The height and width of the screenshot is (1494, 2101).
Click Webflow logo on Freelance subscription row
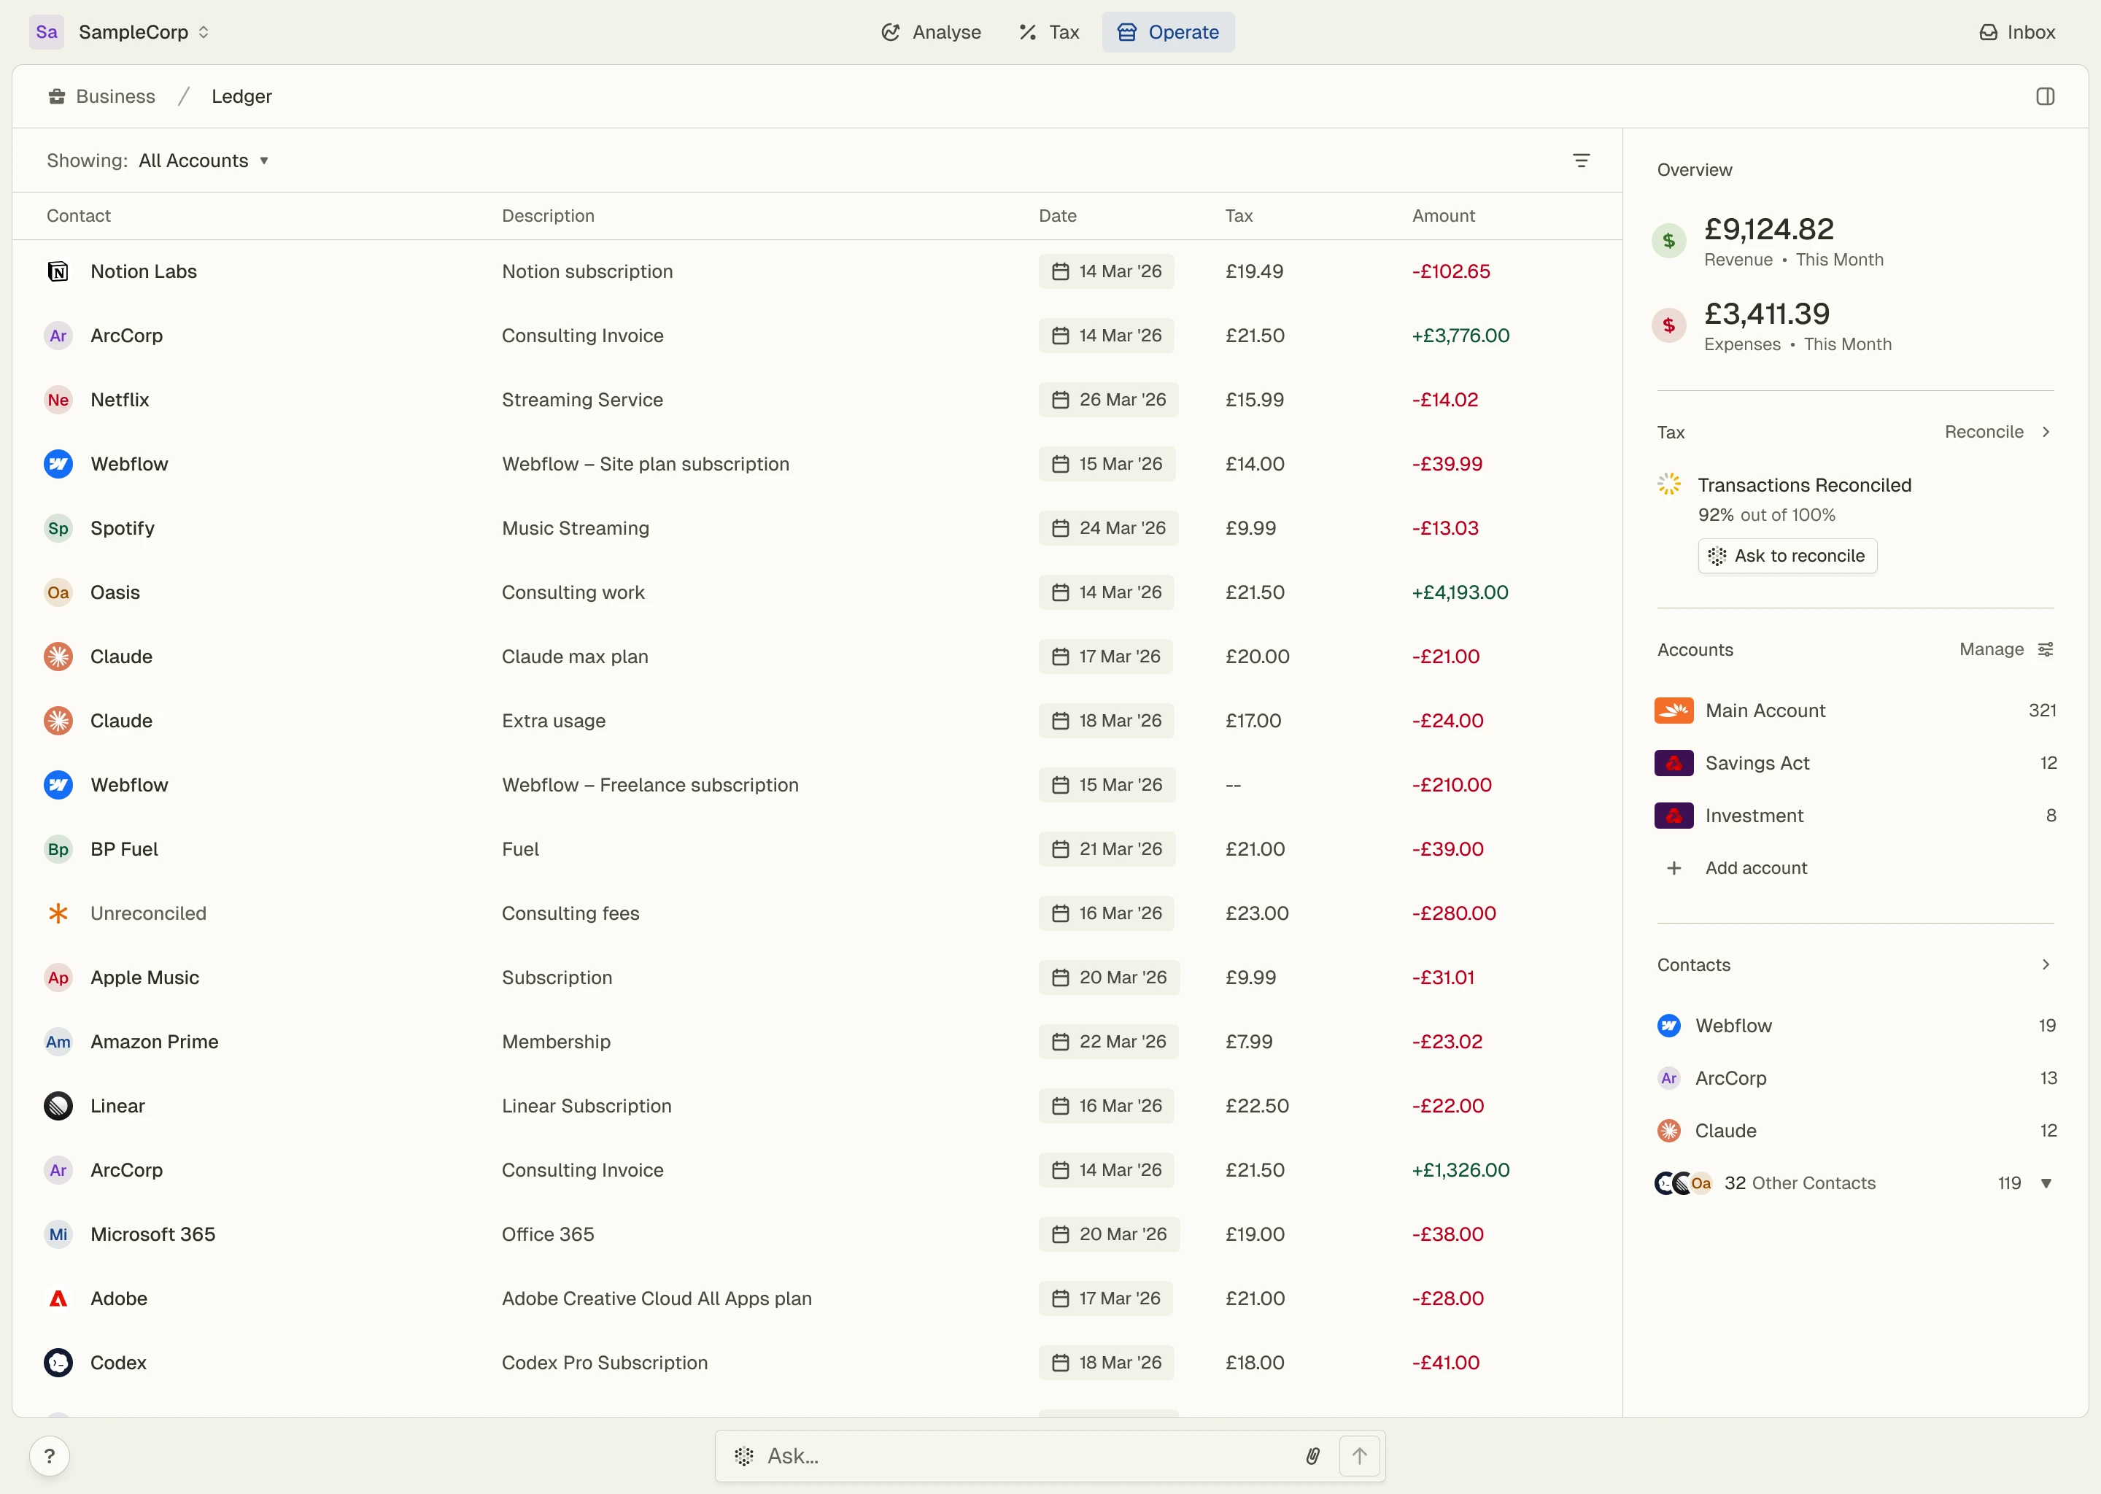click(58, 785)
